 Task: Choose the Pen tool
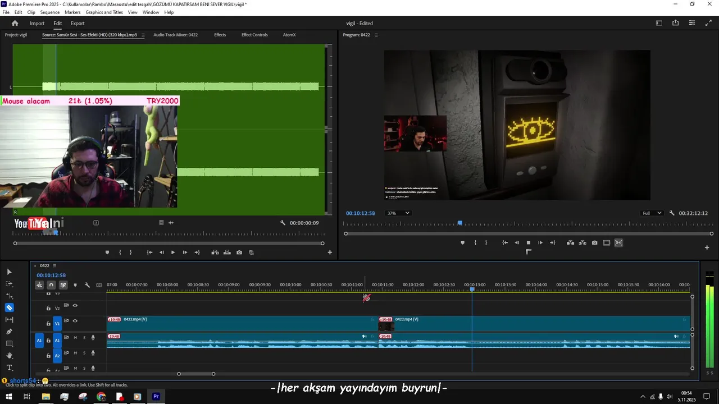[x=9, y=332]
